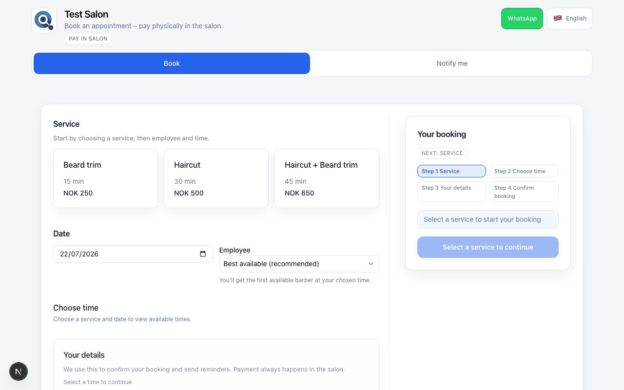624x390 pixels.
Task: Click Step 3 Your details chip
Action: pyautogui.click(x=451, y=192)
